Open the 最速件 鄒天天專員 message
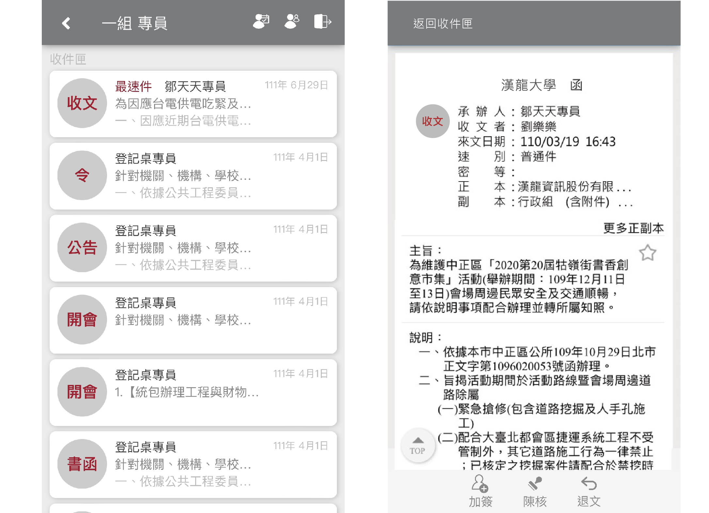The image size is (709, 513). 193,104
